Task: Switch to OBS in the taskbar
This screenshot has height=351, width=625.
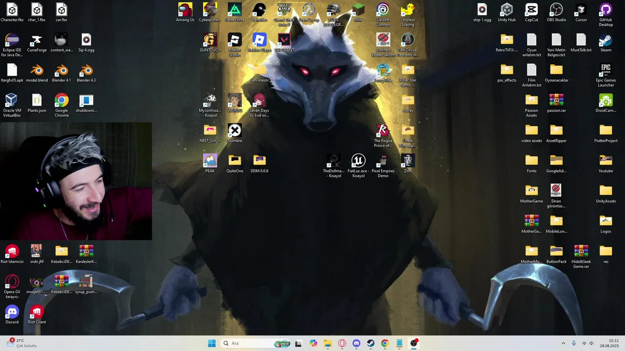Action: click(x=414, y=343)
